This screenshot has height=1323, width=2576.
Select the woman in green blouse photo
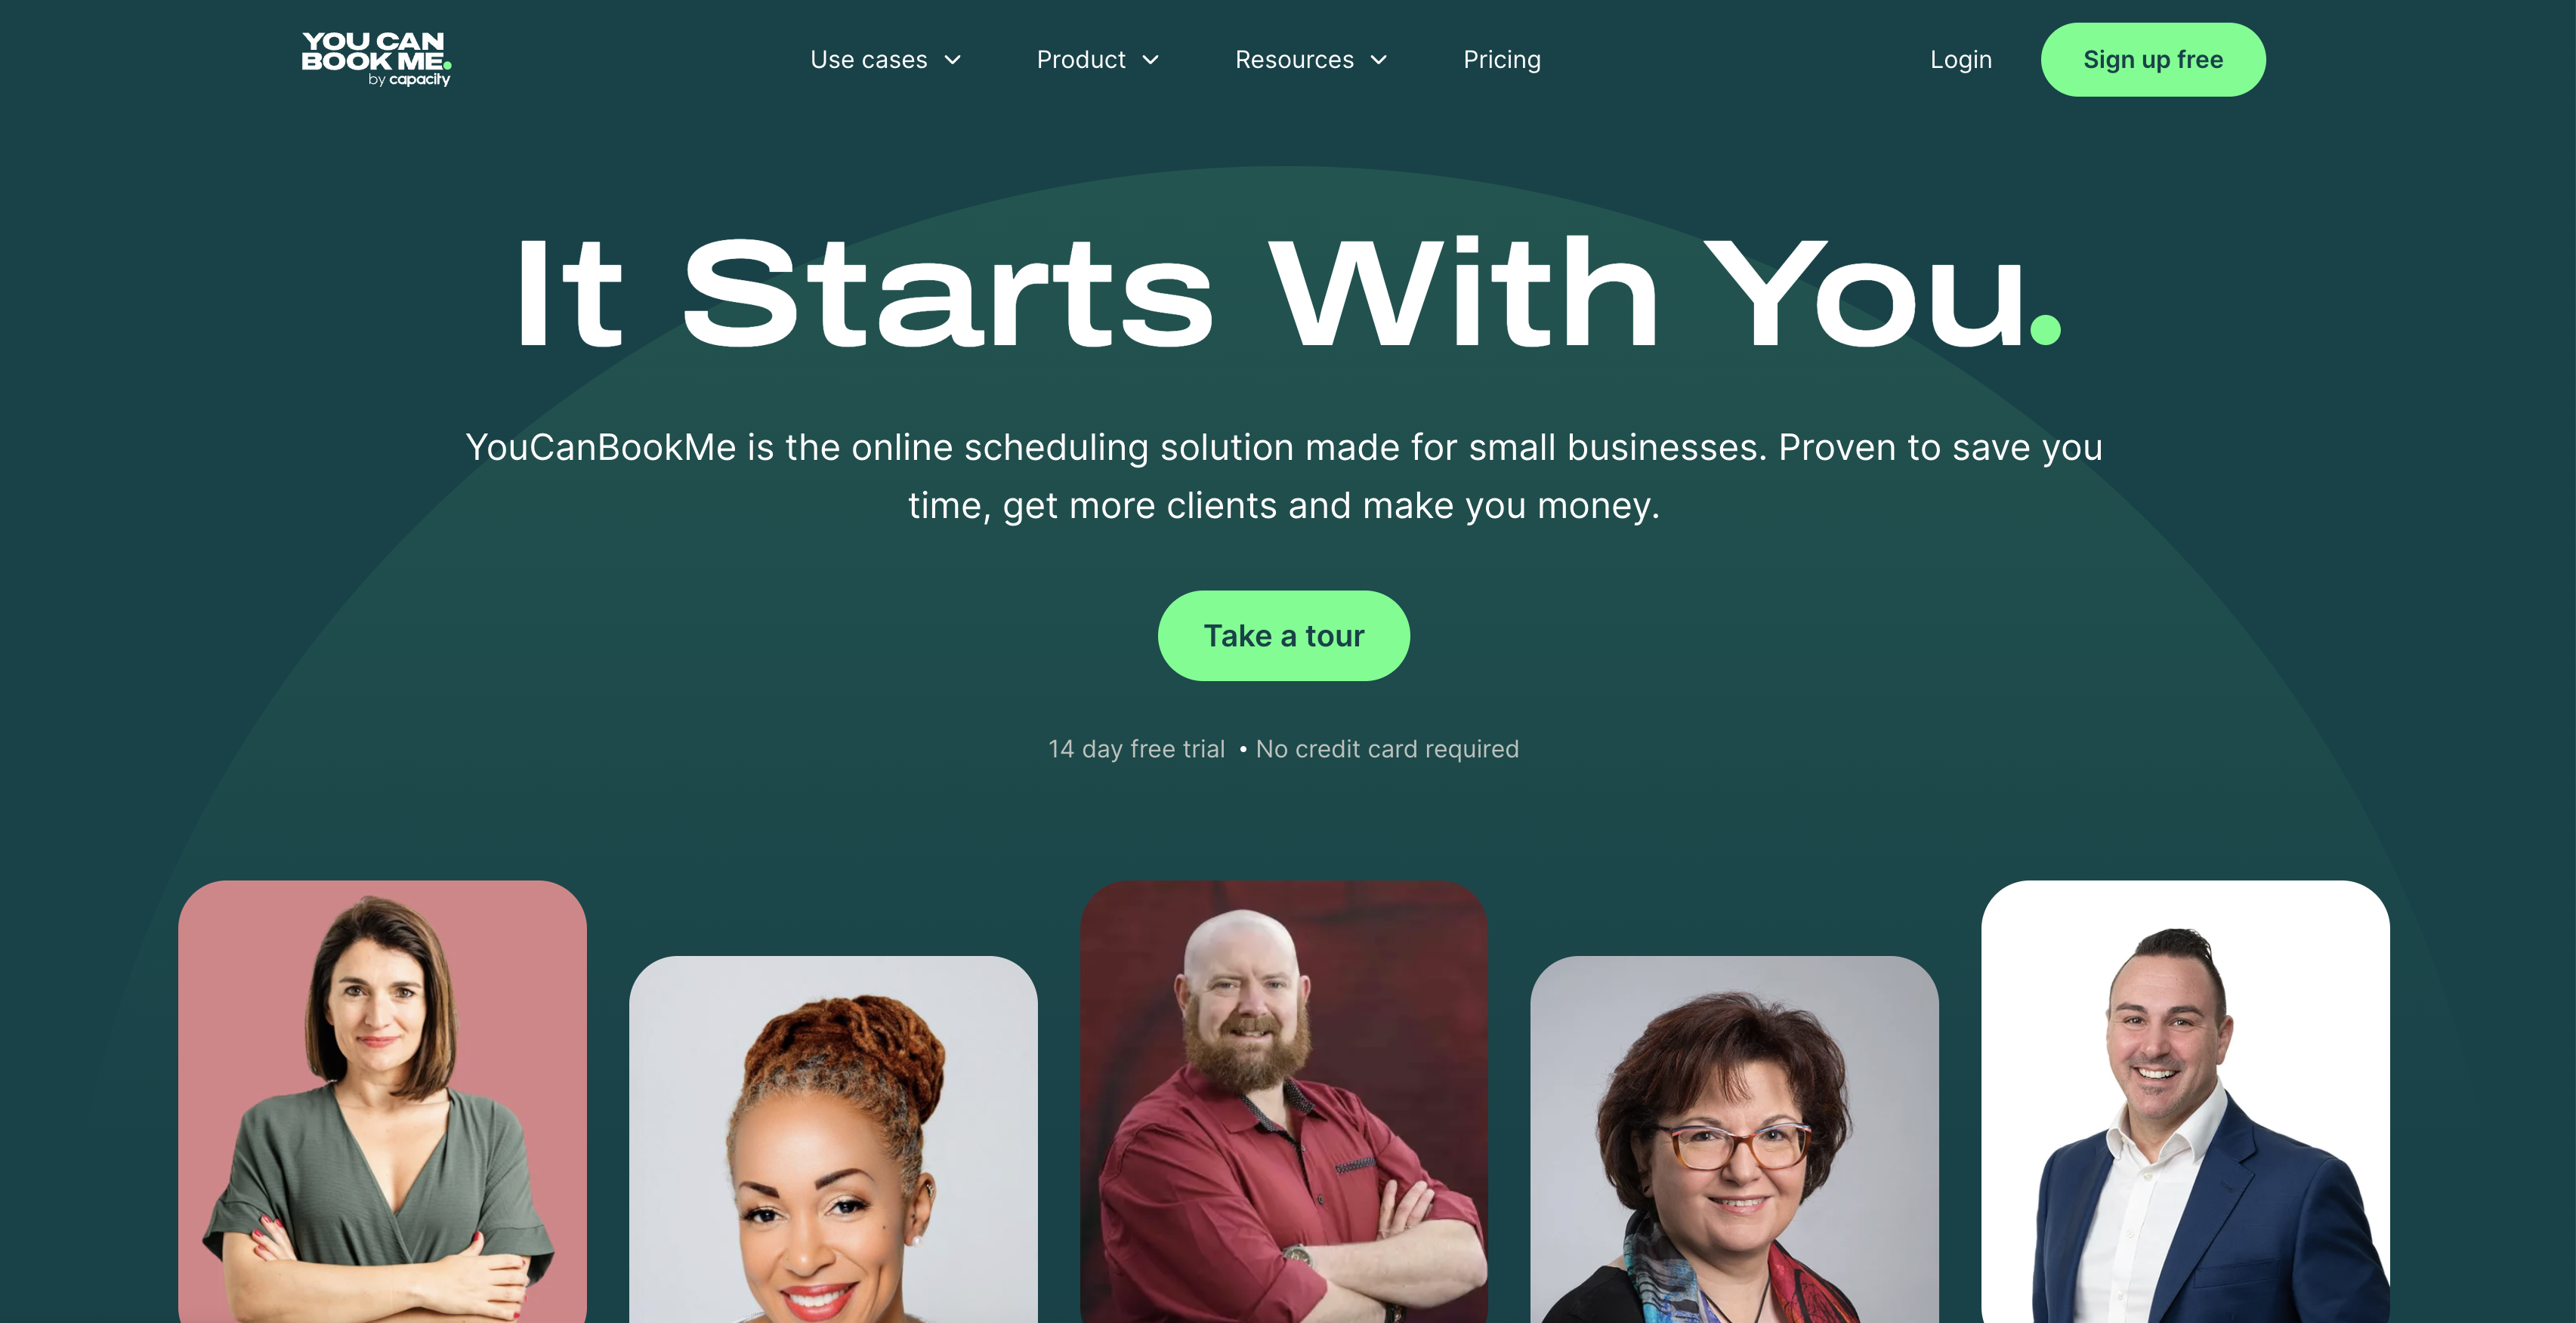click(x=382, y=1101)
